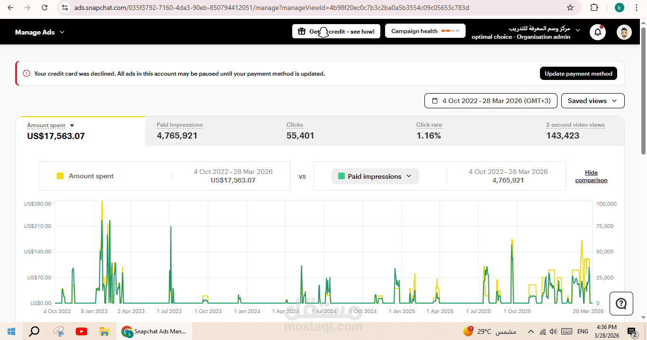The width and height of the screenshot is (647, 340).
Task: Go back with the browser back arrow
Action: [10, 8]
